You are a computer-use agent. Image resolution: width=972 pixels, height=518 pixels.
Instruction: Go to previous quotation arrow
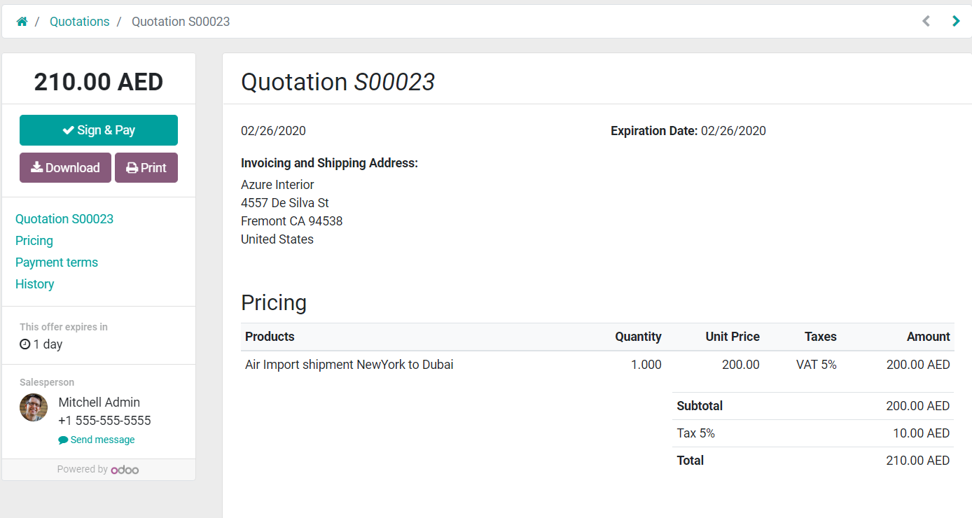[926, 21]
